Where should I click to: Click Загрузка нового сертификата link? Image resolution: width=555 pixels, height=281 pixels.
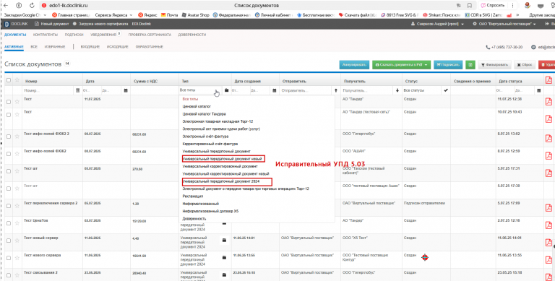coord(100,24)
